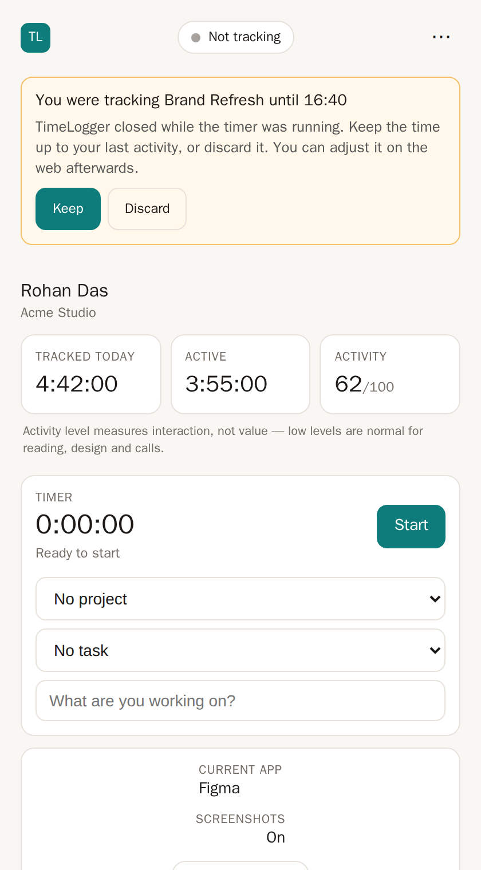The image size is (481, 870).
Task: Open the No project dropdown
Action: 240,599
